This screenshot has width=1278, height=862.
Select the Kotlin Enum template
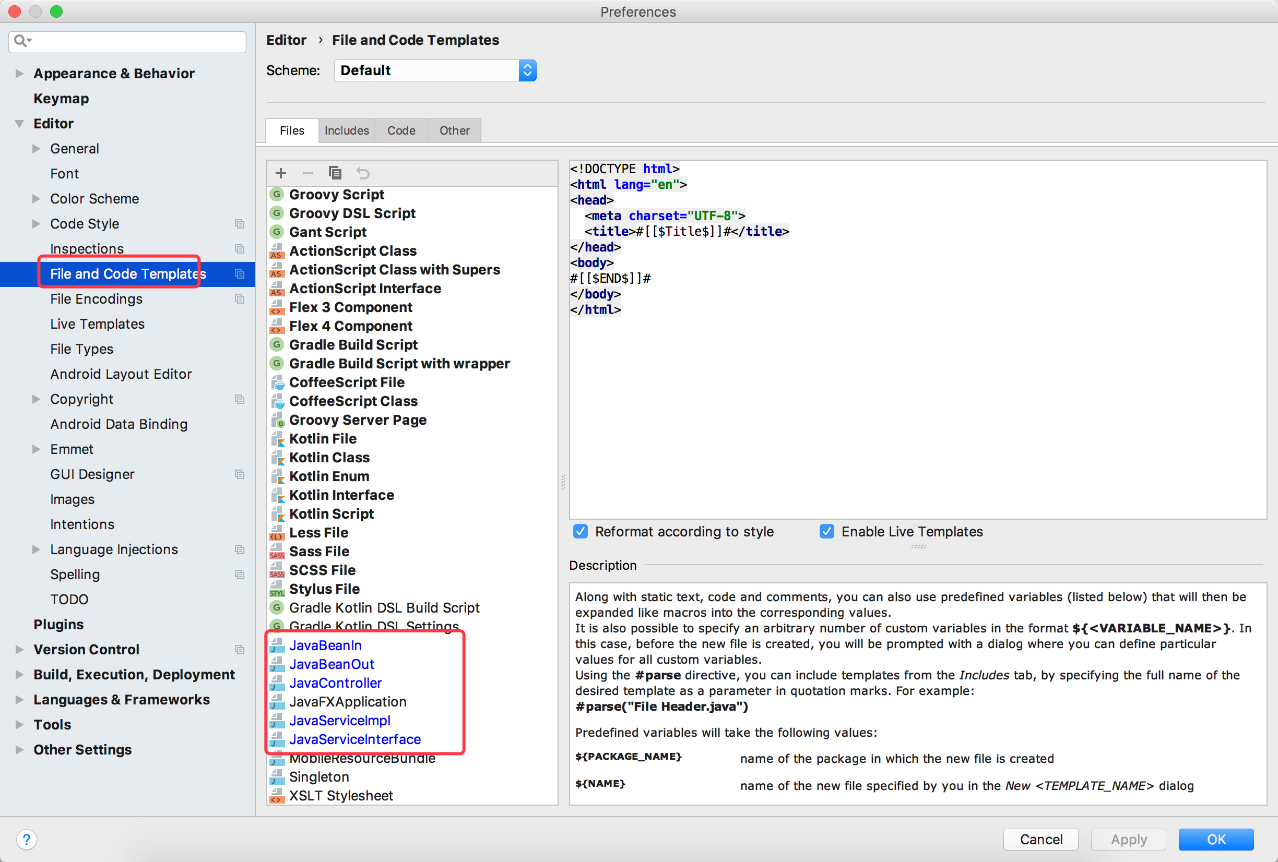point(329,476)
